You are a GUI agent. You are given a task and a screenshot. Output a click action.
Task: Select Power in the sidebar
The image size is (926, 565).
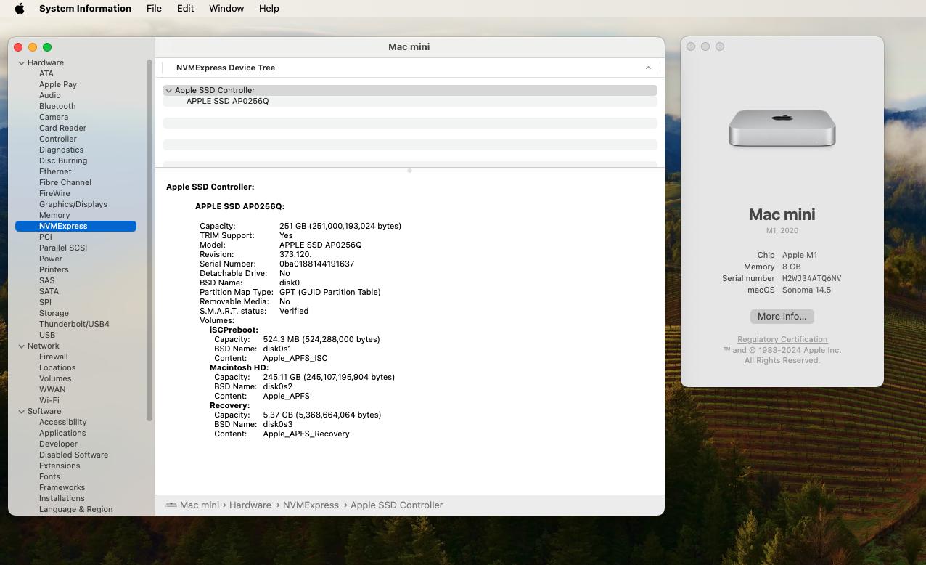tap(51, 259)
